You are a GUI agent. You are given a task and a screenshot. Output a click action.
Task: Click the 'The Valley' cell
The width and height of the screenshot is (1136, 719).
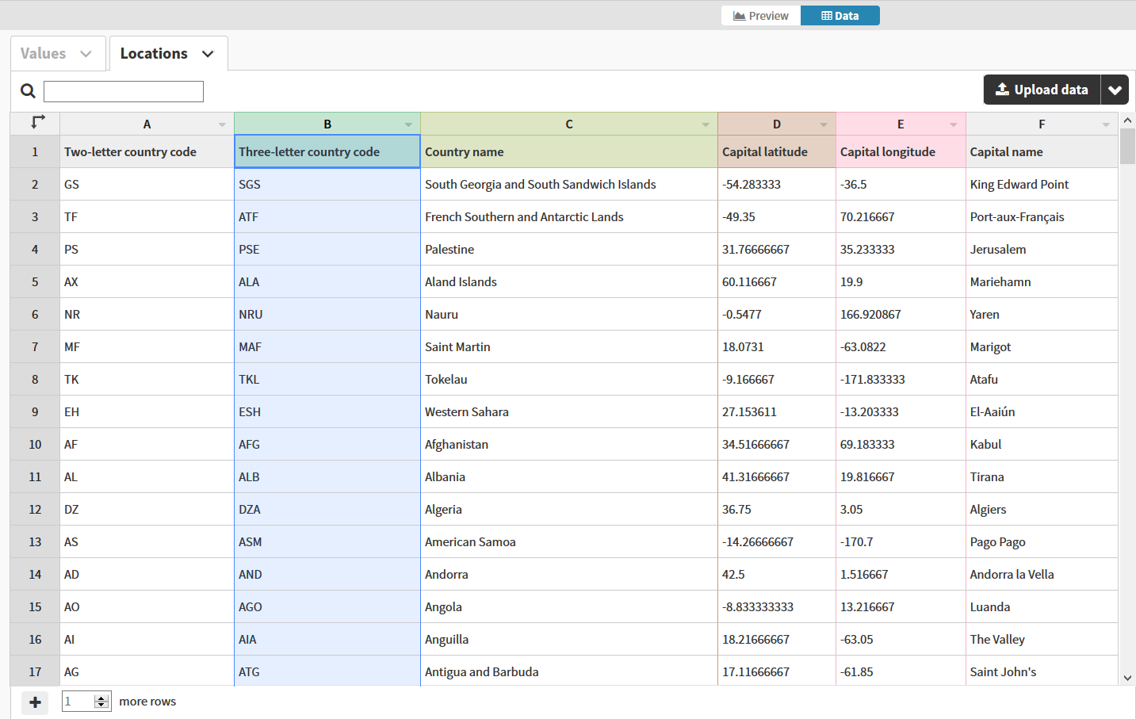point(1042,639)
